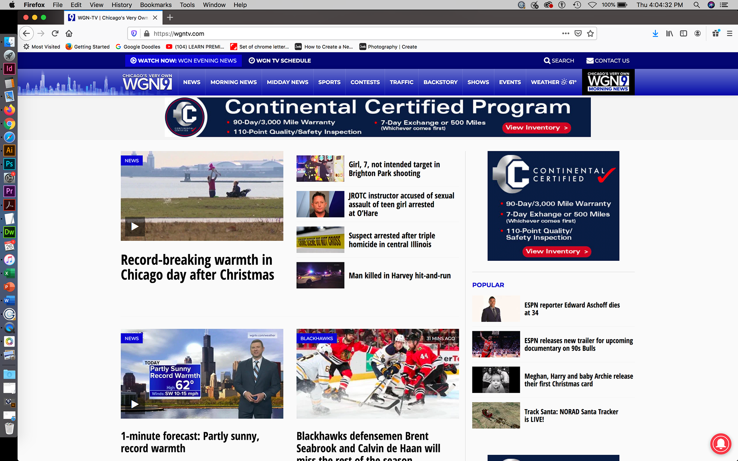Open 90s Bulls documentary trailer story
The image size is (738, 461).
click(x=578, y=344)
